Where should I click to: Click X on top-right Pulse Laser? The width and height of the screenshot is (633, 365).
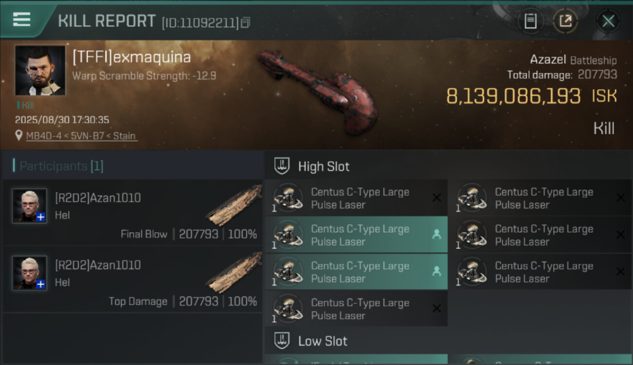pyautogui.click(x=620, y=198)
